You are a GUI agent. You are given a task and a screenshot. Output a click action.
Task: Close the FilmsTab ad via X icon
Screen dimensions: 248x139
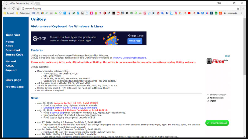pos(228,56)
